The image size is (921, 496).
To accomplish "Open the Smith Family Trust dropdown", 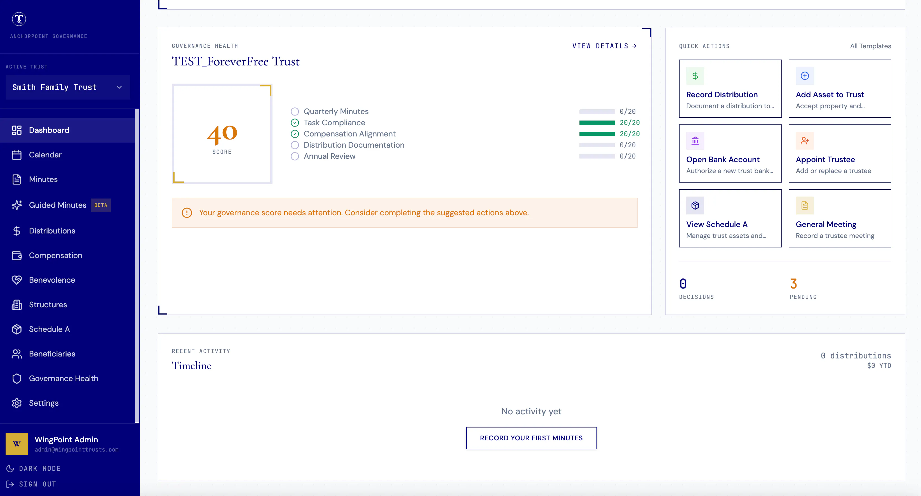I will coord(68,87).
